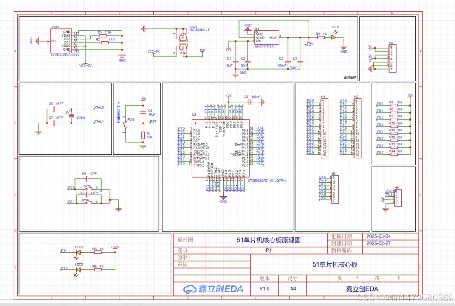Select the H4 header connector

[x=393, y=59]
